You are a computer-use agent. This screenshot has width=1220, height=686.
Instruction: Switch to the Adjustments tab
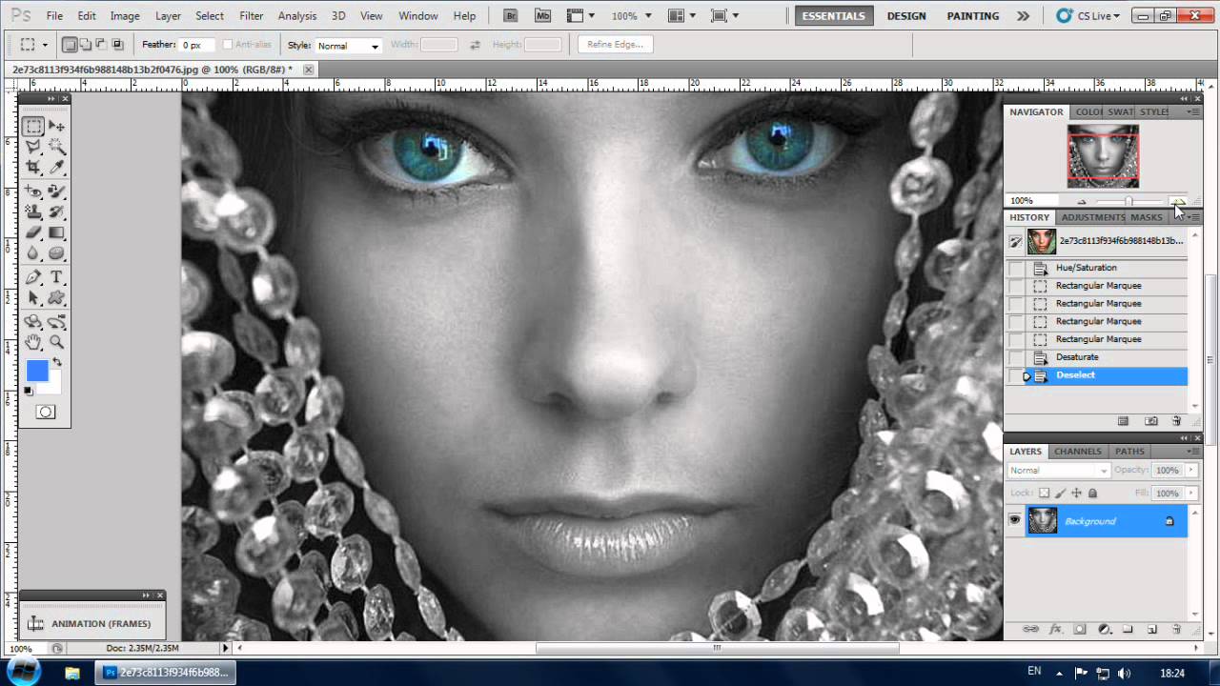coord(1092,217)
